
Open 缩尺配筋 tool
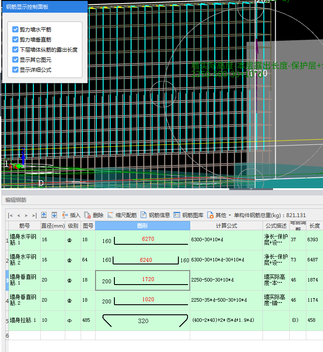pos(122,215)
